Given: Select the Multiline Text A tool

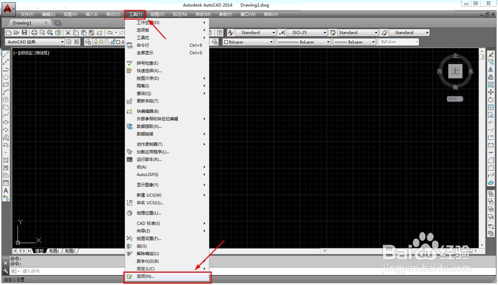Looking at the screenshot, I should 5,191.
